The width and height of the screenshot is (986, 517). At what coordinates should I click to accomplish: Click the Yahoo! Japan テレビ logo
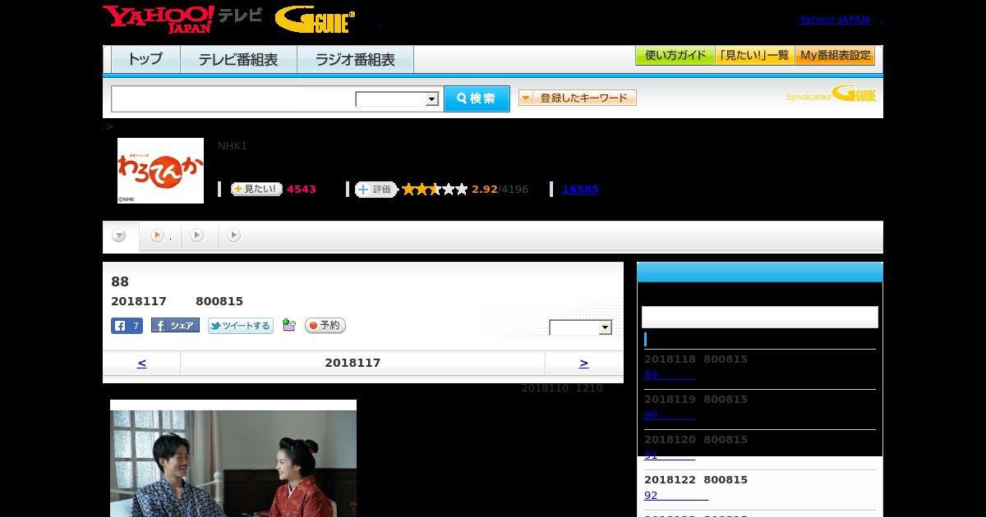(182, 19)
